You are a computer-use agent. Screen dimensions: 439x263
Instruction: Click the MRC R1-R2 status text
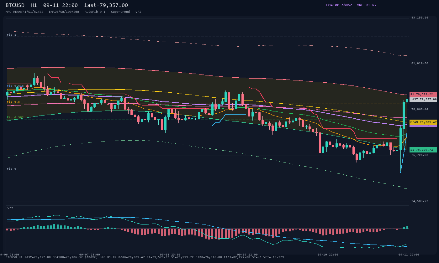[x=367, y=5]
